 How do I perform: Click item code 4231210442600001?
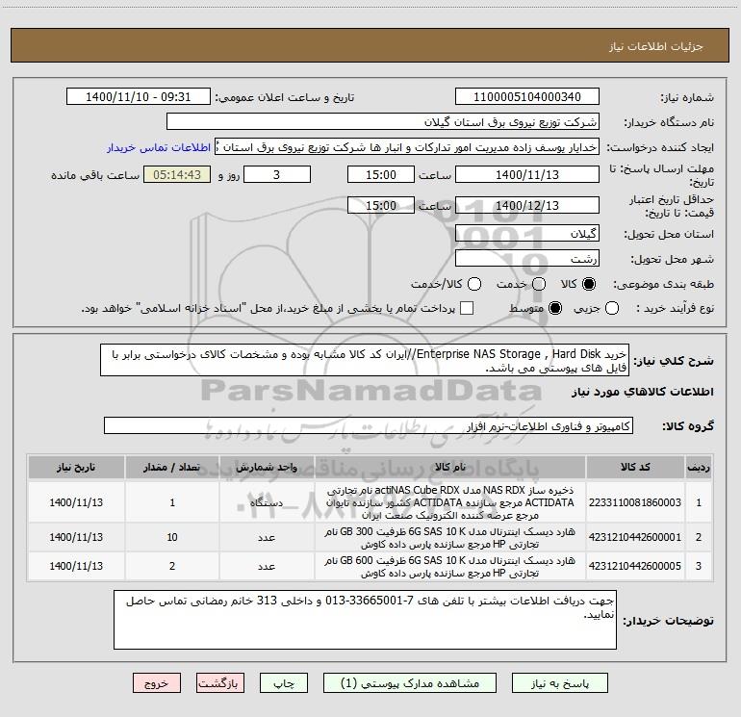coord(635,537)
